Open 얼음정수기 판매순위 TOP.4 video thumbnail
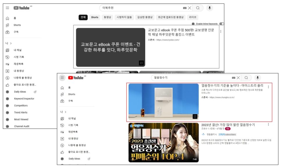The image size is (281, 168). coord(163,143)
